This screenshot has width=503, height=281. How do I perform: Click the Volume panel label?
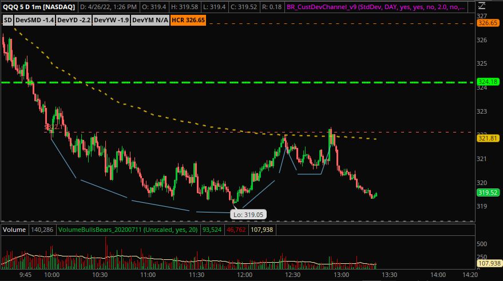[14, 230]
